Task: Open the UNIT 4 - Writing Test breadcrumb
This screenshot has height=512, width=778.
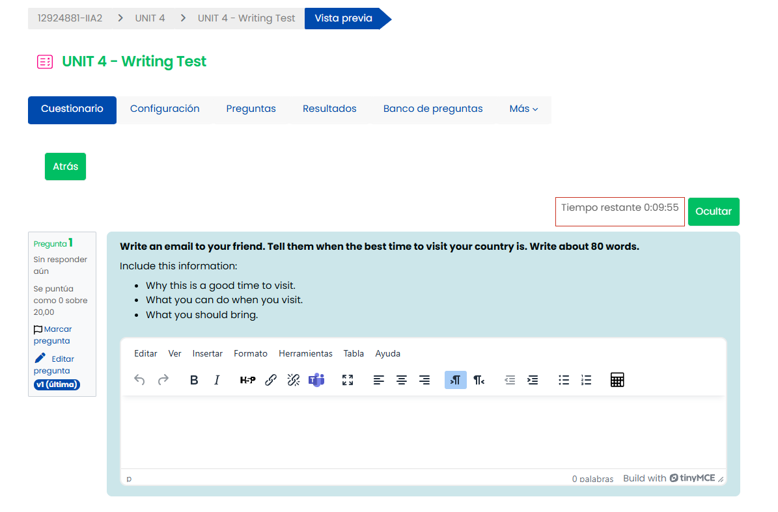Action: [x=246, y=18]
